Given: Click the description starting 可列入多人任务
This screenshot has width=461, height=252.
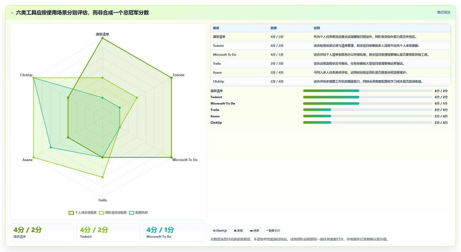Looking at the screenshot, I should [x=361, y=73].
